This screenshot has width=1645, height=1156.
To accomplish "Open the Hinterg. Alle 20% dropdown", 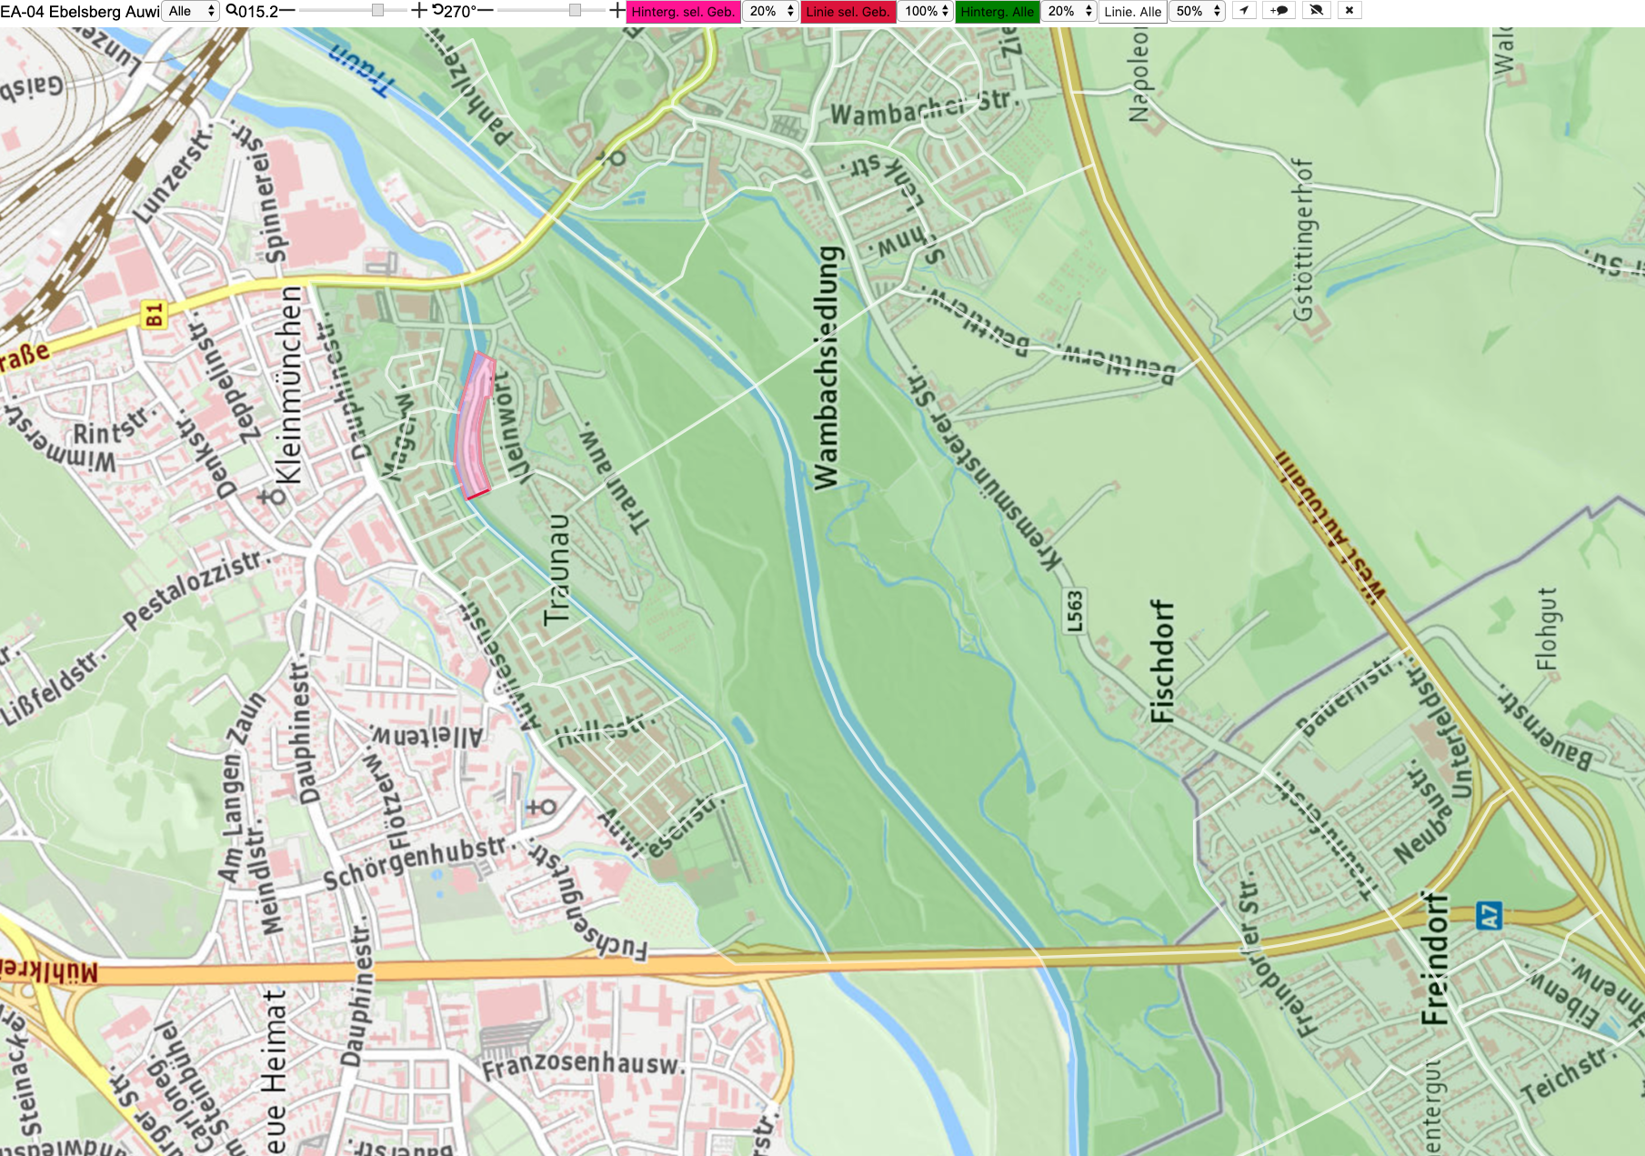I will (x=1069, y=11).
